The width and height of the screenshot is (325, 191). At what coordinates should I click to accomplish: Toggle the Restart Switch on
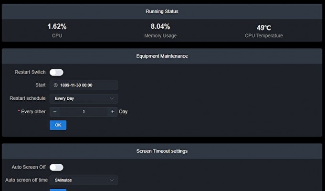[x=56, y=73]
